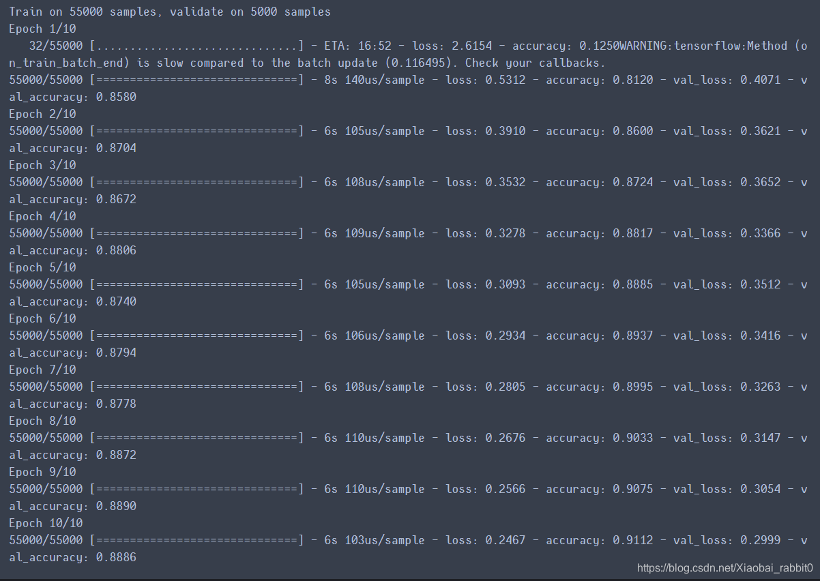This screenshot has height=581, width=820.
Task: Click the 'loss: 0.3278' value
Action: [x=486, y=233]
